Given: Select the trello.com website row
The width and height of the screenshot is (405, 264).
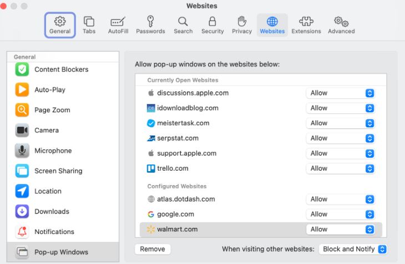Looking at the screenshot, I should click(x=261, y=168).
